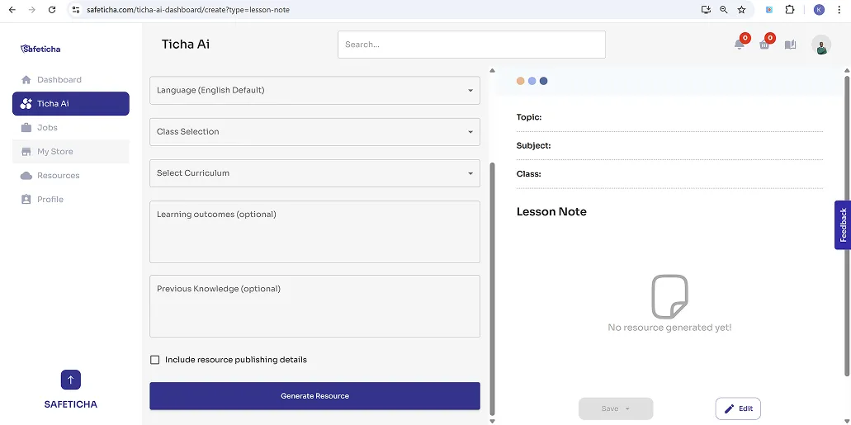This screenshot has height=425, width=851.
Task: Open the Class Selection dropdown
Action: (314, 132)
